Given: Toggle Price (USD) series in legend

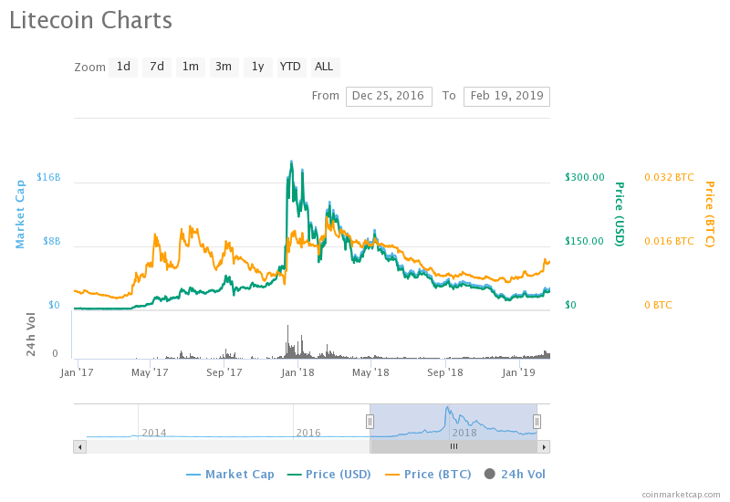Looking at the screenshot, I should pos(329,475).
